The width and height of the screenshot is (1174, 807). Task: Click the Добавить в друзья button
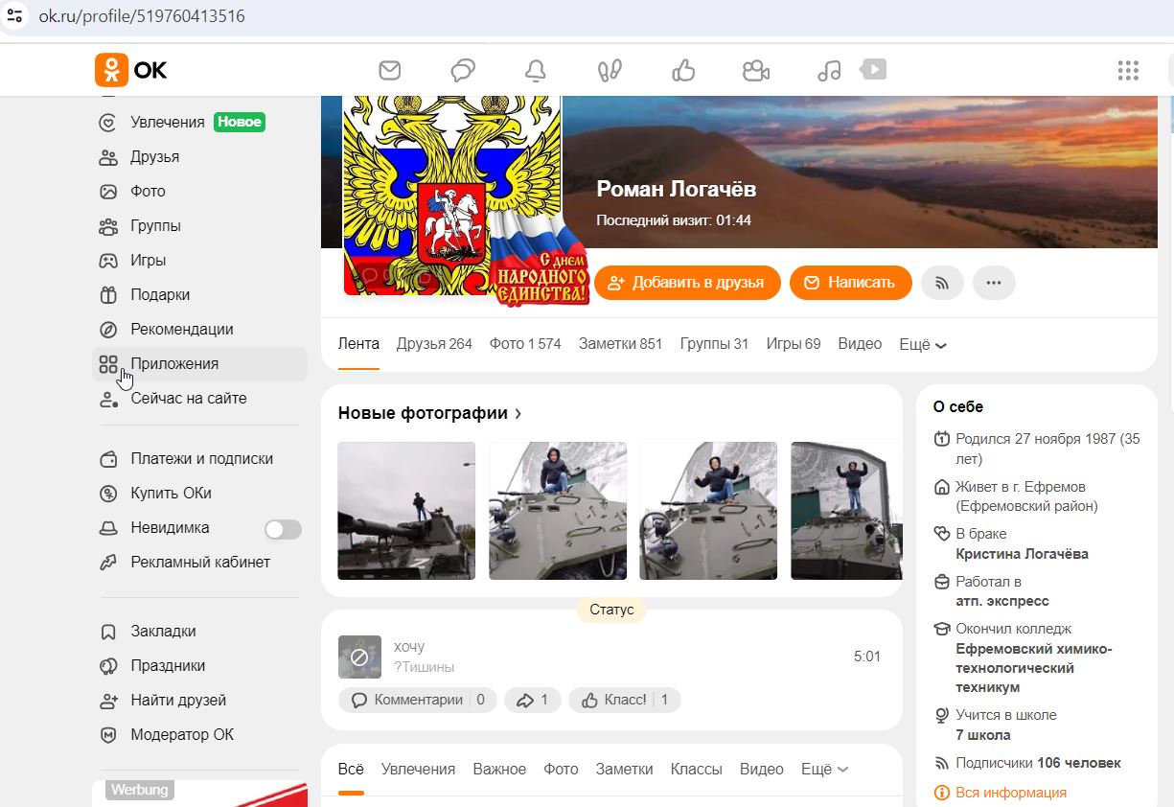(687, 283)
